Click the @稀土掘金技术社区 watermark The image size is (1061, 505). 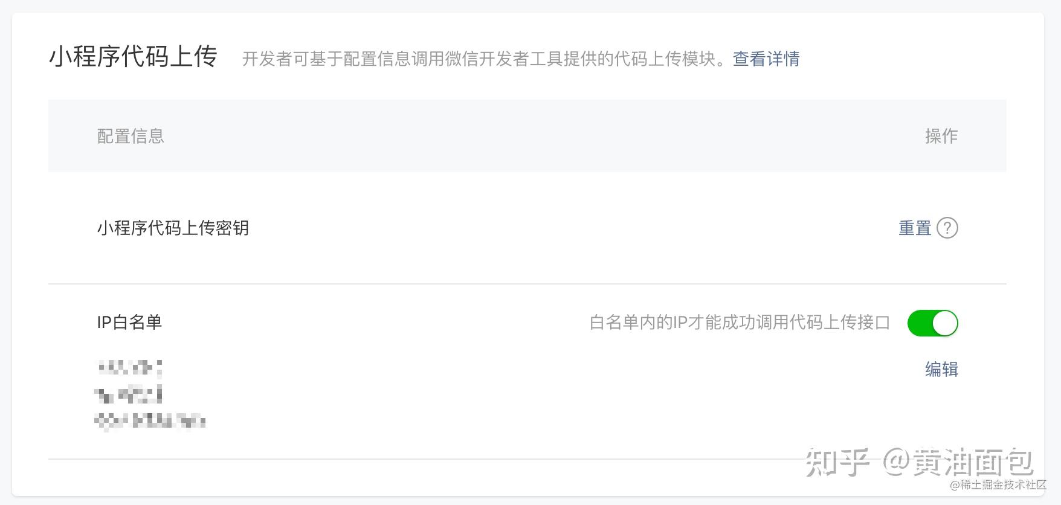[998, 485]
